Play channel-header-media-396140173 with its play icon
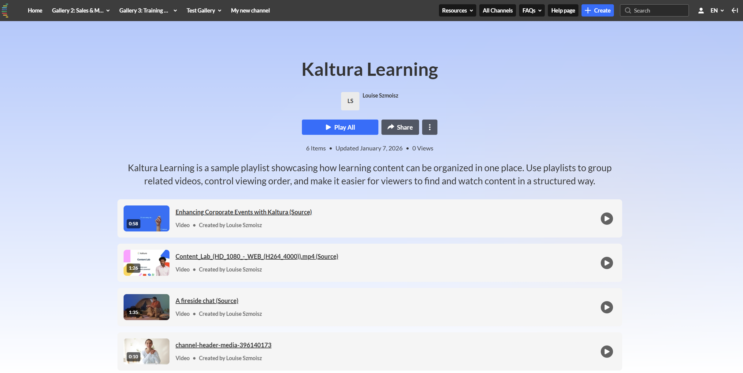743x373 pixels. pos(607,352)
